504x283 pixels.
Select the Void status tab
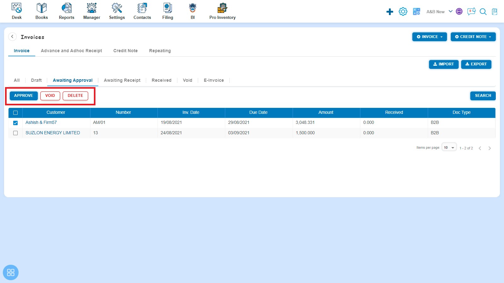[187, 80]
